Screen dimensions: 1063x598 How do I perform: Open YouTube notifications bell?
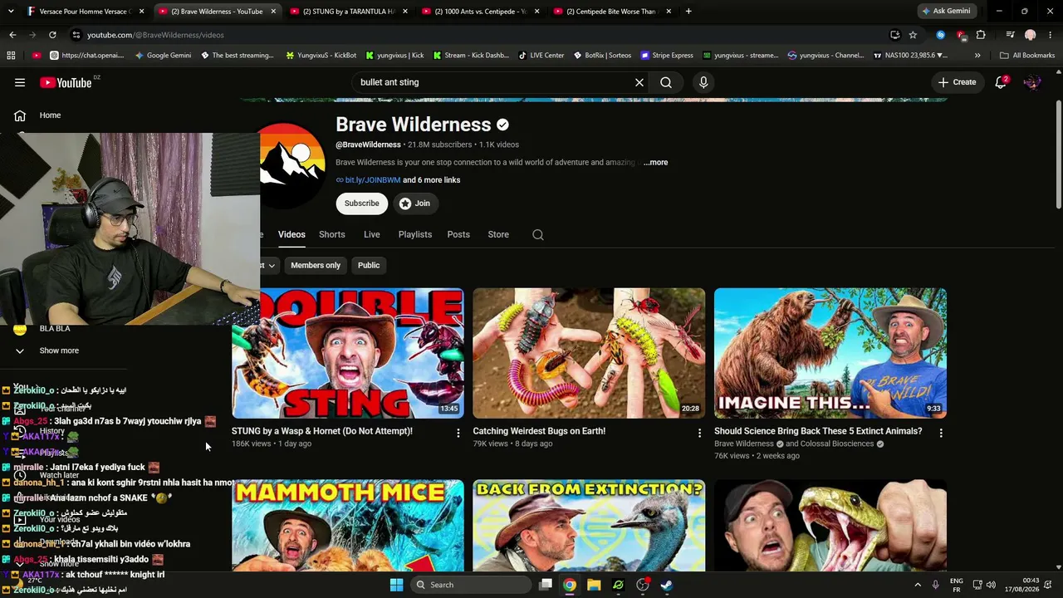(1001, 82)
